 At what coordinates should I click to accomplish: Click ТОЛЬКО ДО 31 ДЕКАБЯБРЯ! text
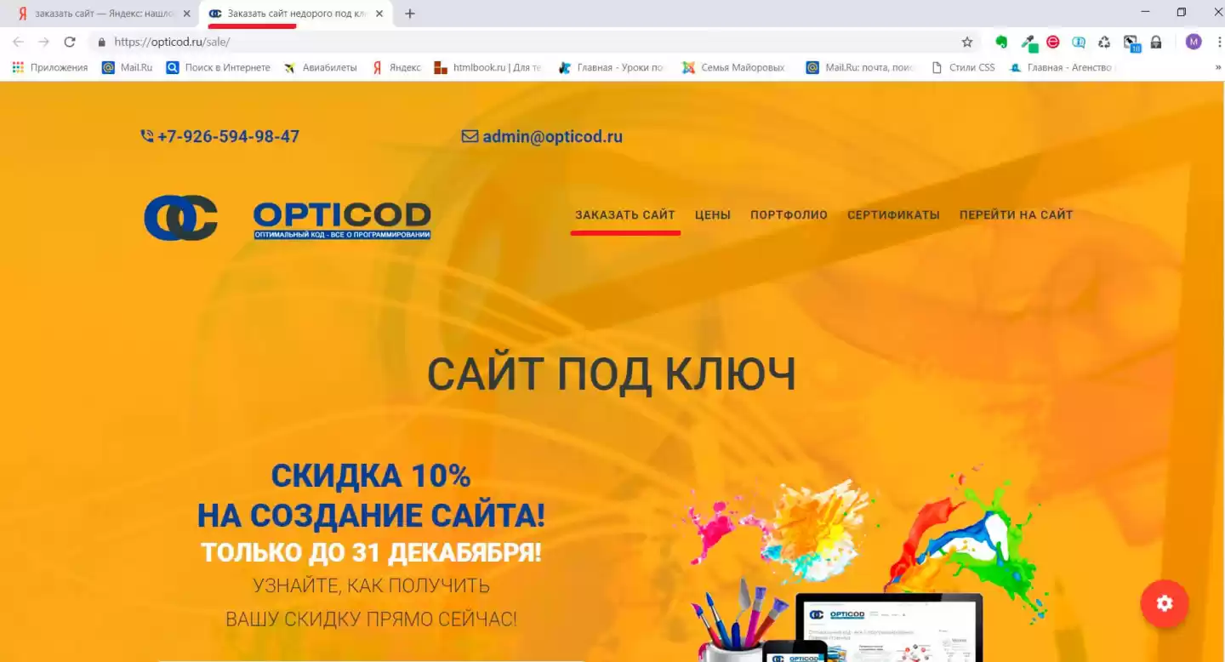point(371,553)
